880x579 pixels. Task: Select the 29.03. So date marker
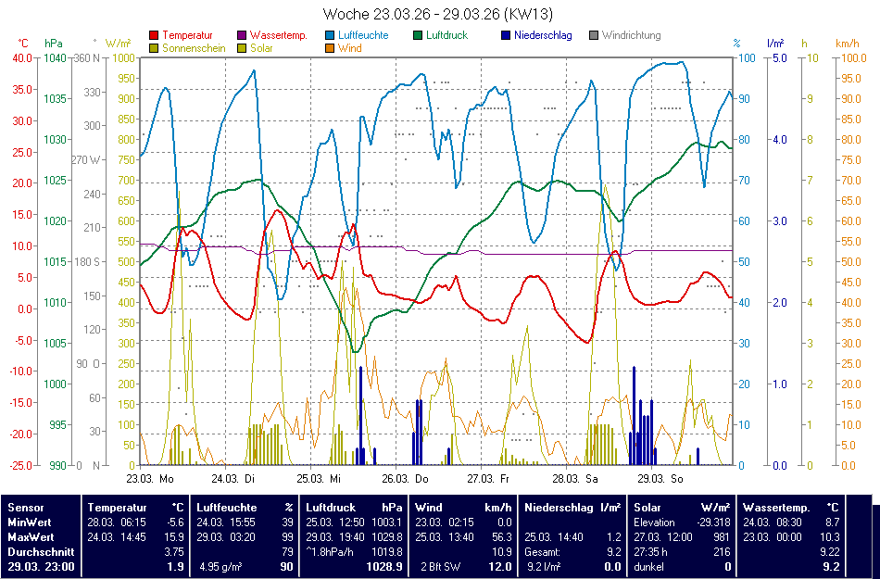pos(660,479)
